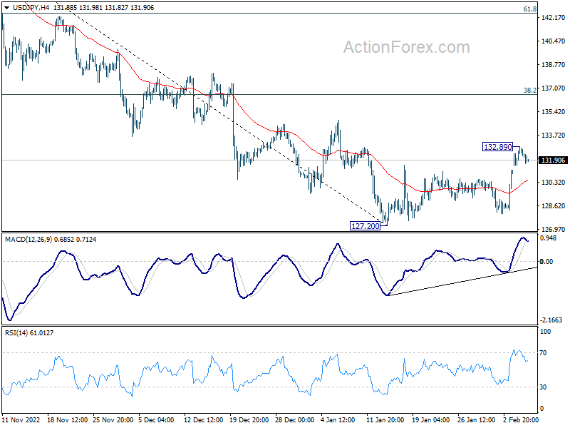Image resolution: width=570 pixels, height=428 pixels.
Task: Click the 2 Feb 20:00 date label
Action: point(521,420)
